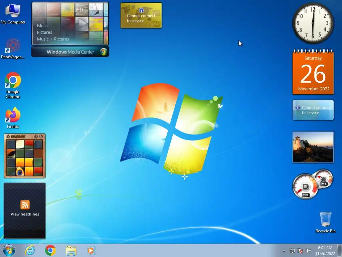Select Pictures in Media Center gadget

click(x=44, y=32)
